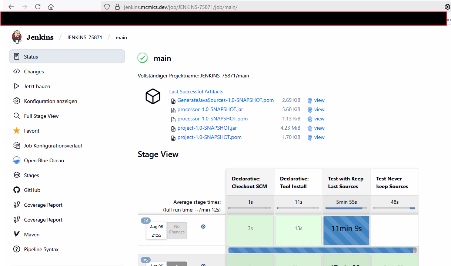Open Pipeline Syntax page
This screenshot has height=266, width=451.
tap(41, 249)
